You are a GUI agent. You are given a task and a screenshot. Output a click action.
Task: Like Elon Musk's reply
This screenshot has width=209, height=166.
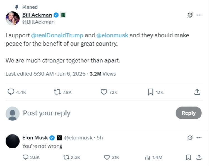pos(107,158)
